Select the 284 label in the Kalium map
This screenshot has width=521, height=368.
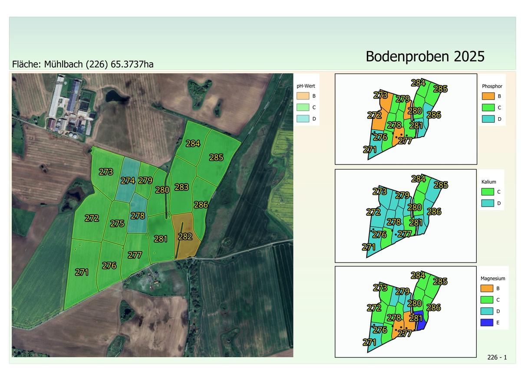pyautogui.click(x=418, y=179)
